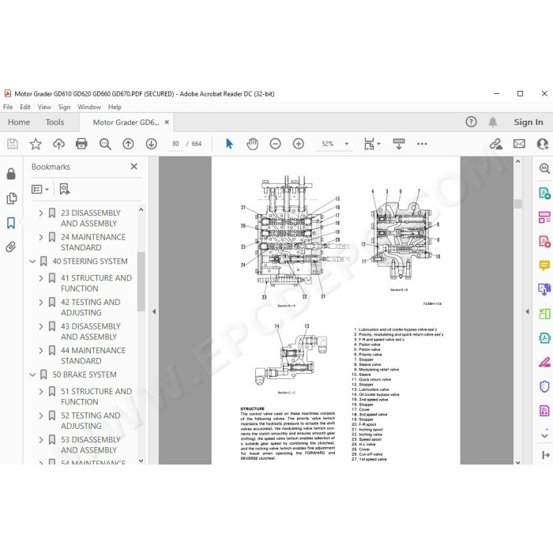
Task: Expand 24 Maintenance Standard bookmark
Action: [x=41, y=237]
